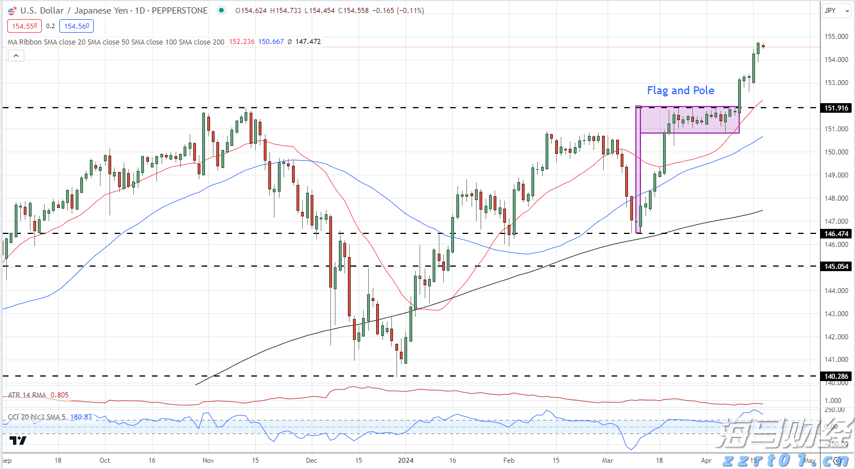Click the 145.054 price line label
This screenshot has width=855, height=469.
tap(836, 266)
